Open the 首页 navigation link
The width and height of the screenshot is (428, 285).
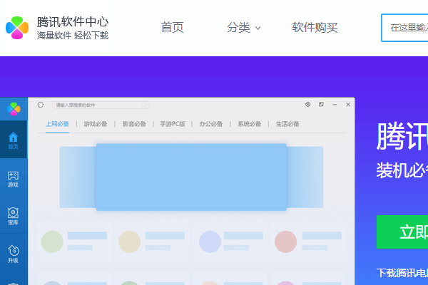[x=172, y=27]
